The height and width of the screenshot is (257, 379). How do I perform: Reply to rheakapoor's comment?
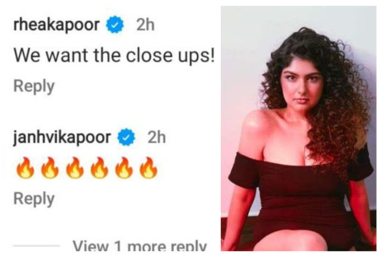coord(34,87)
